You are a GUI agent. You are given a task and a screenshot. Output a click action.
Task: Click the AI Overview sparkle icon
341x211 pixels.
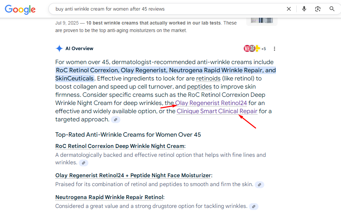point(59,48)
